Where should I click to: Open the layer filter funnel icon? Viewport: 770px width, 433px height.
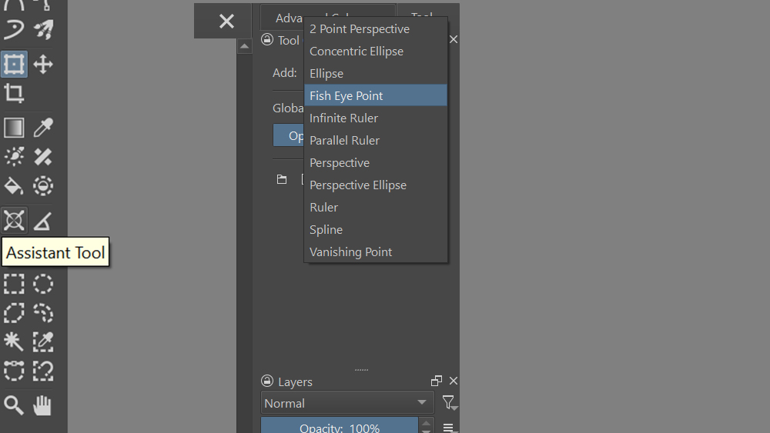[450, 402]
